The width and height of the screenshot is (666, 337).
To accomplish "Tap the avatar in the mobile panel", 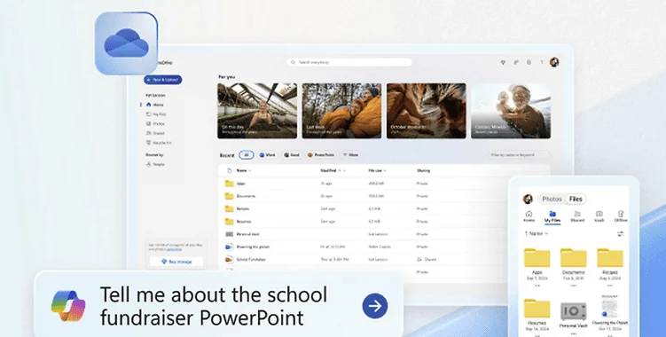I will [528, 199].
